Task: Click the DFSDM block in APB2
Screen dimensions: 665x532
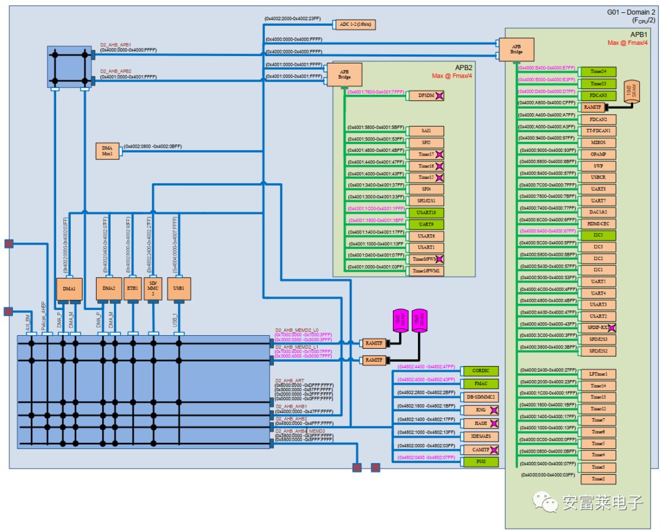Action: click(426, 96)
